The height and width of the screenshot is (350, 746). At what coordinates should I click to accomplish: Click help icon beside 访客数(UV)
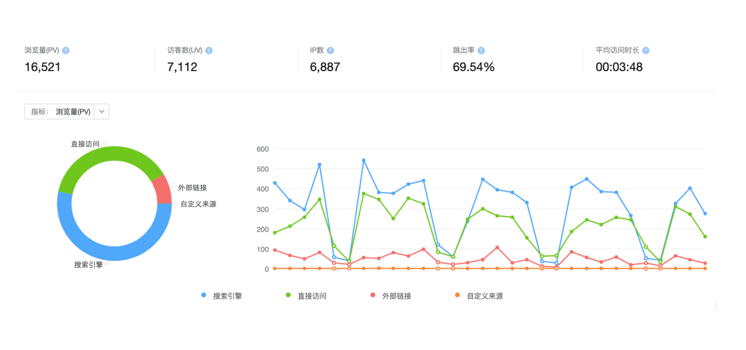209,50
